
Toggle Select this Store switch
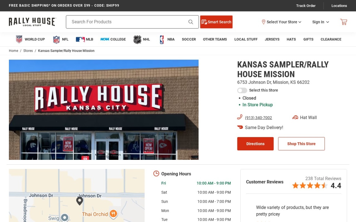click(x=242, y=90)
